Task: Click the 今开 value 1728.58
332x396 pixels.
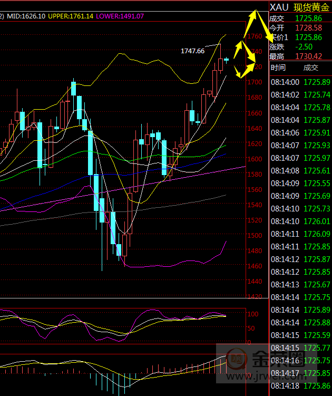Action: (x=308, y=27)
